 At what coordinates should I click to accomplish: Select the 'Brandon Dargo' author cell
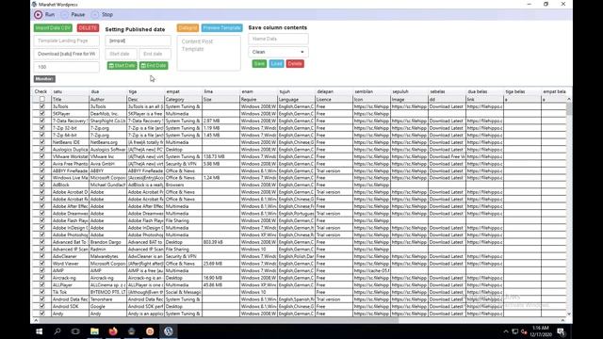tap(108, 242)
